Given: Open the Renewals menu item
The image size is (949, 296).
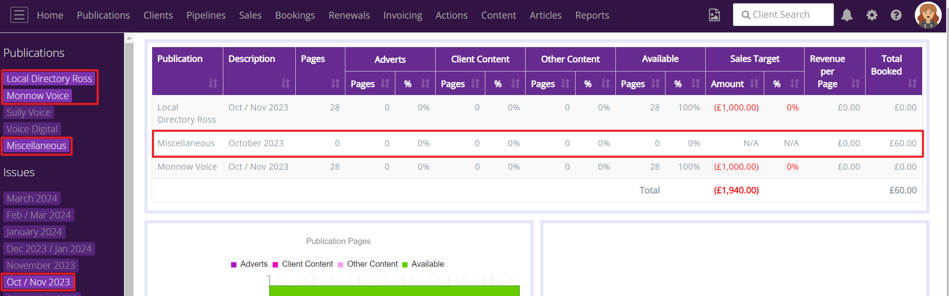Looking at the screenshot, I should point(349,15).
